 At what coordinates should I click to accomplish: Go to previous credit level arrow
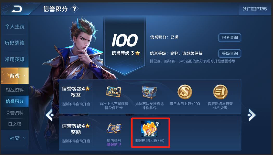tap(50, 115)
